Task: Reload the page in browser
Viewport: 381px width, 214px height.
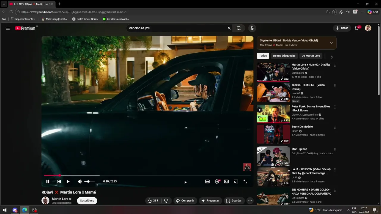Action: pos(11,12)
